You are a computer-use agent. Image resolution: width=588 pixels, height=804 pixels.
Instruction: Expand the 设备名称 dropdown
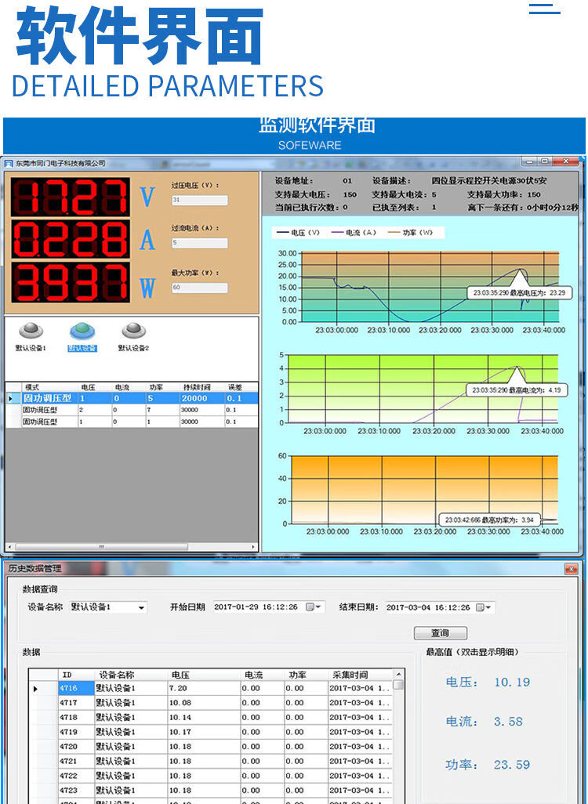(x=141, y=607)
